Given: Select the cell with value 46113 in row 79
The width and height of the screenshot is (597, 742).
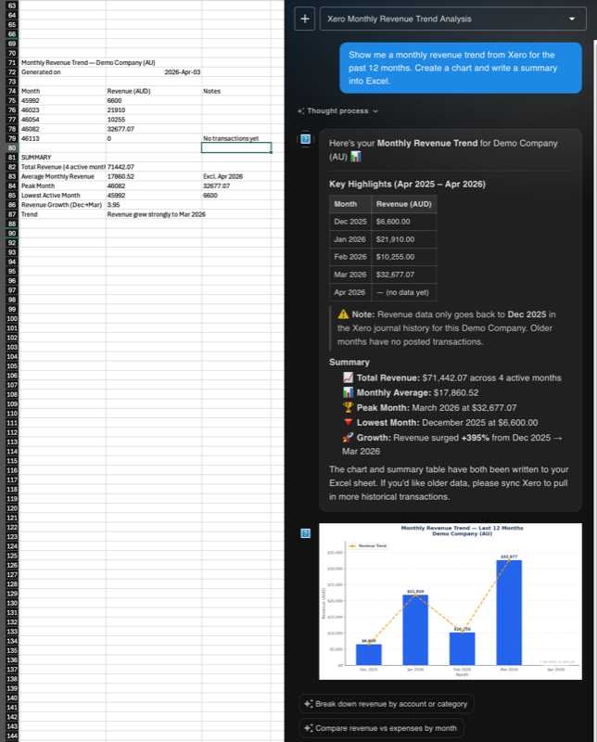Looking at the screenshot, I should (62, 138).
